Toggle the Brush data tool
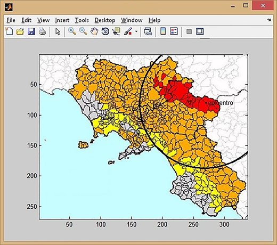This screenshot has height=245, width=277. (x=128, y=31)
